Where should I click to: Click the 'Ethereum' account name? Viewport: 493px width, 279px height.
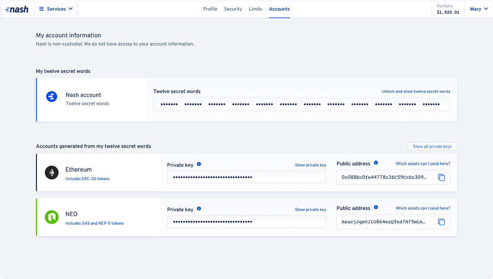click(x=79, y=169)
